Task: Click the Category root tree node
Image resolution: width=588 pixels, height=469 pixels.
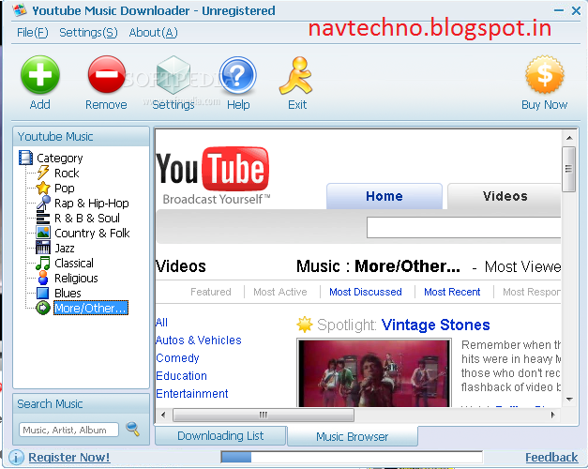Action: click(60, 158)
